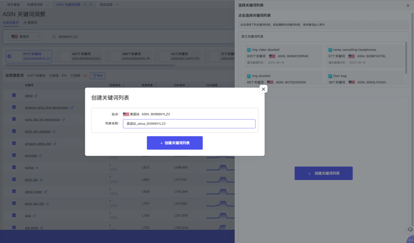Uncheck the echos row checkbox
The width and height of the screenshot is (414, 243).
(14, 167)
